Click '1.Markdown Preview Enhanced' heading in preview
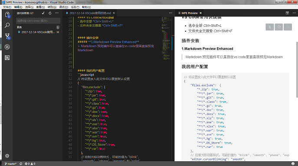The image size is (298, 166). coord(207,49)
